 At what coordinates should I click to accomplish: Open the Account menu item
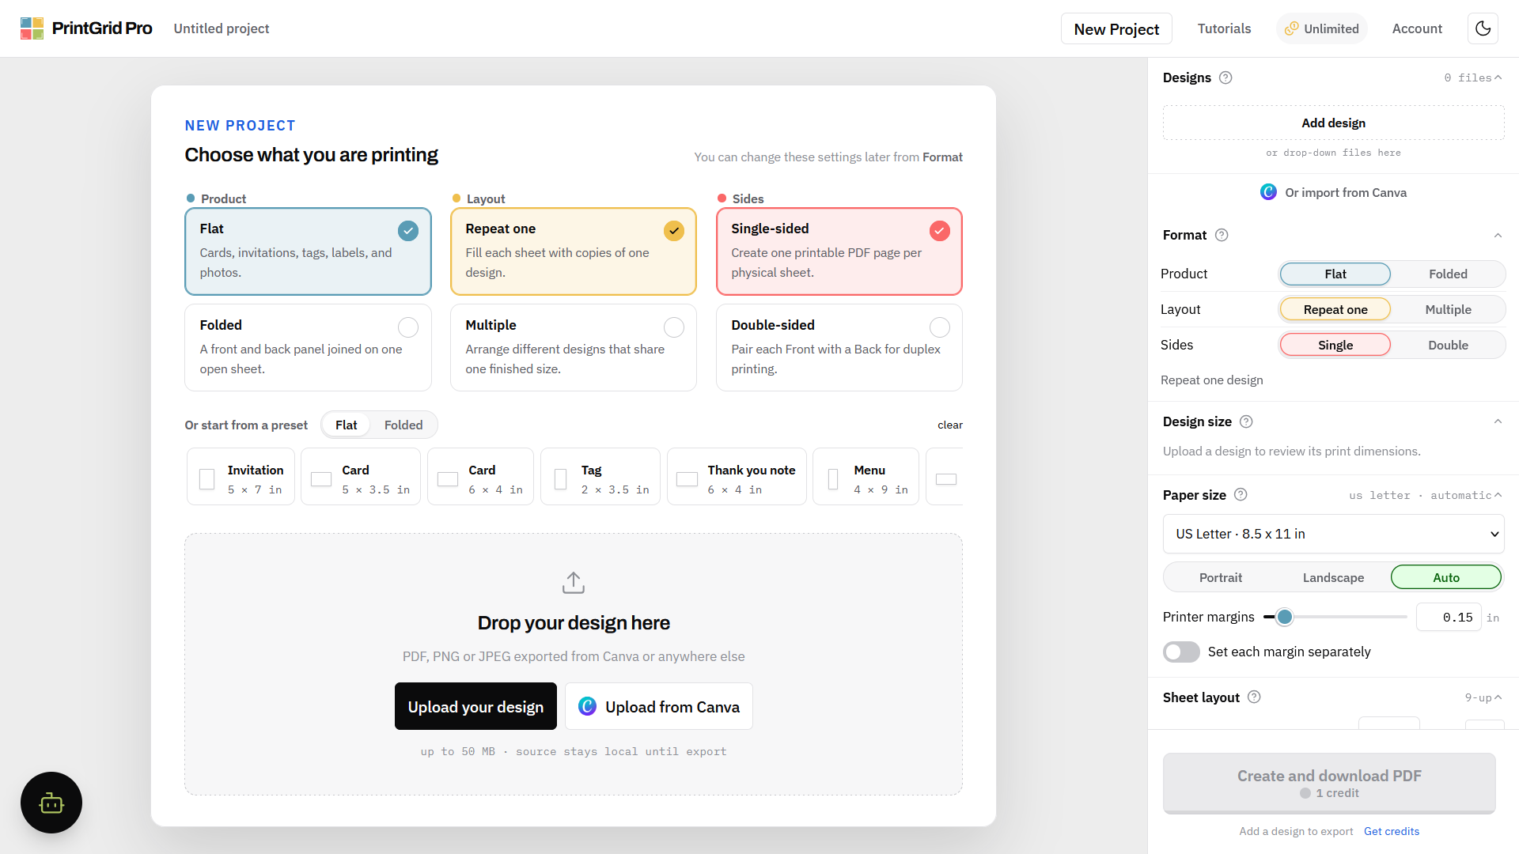tap(1417, 28)
